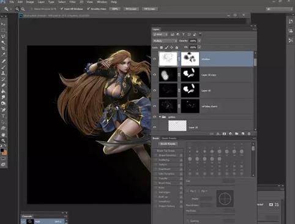The width and height of the screenshot is (295, 224).
Task: Enable Shape Dynamics checkbox in Brush panel
Action: pyautogui.click(x=156, y=155)
